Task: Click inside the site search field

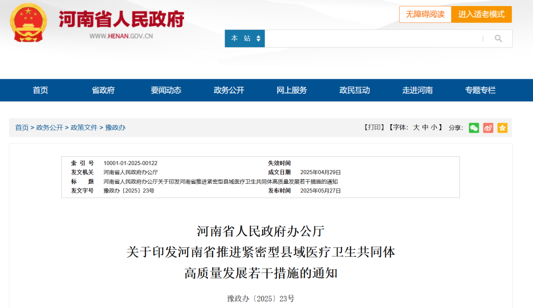Action: (373, 38)
